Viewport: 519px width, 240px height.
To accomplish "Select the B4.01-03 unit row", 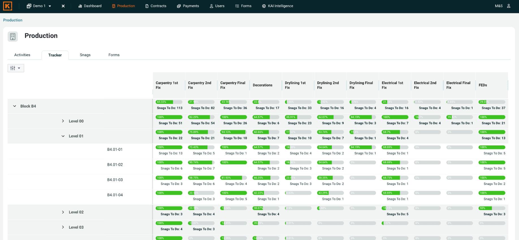I will point(115,180).
